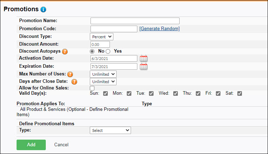The width and height of the screenshot is (268, 154).
Task: Click Max Number of Uses help icon
Action: click(70, 74)
